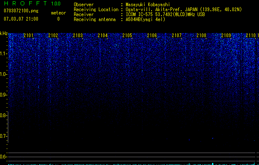Select the file name 0703072100.png
The height and width of the screenshot is (165, 259).
(21, 11)
